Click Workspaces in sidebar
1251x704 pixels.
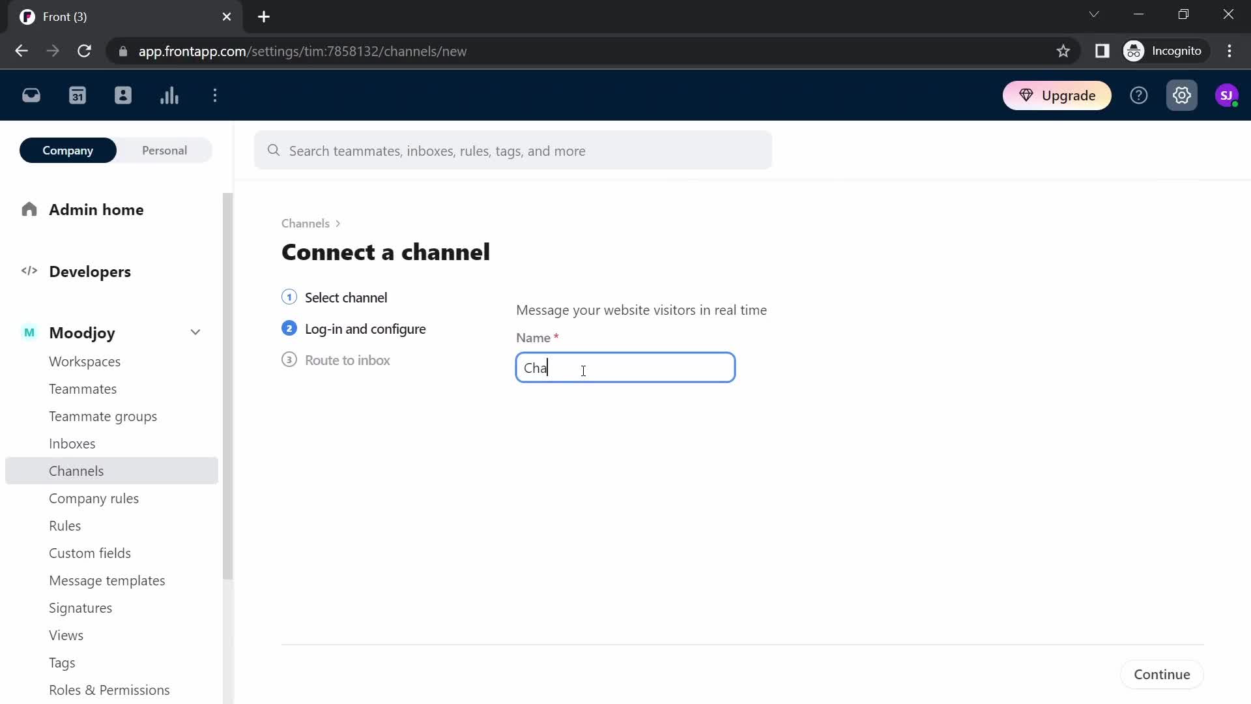tap(85, 362)
